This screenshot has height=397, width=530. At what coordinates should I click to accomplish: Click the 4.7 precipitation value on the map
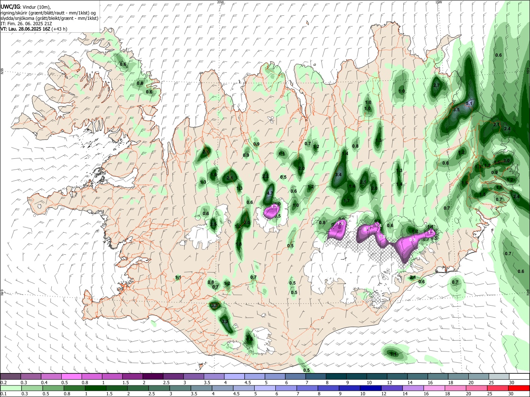coord(270,194)
